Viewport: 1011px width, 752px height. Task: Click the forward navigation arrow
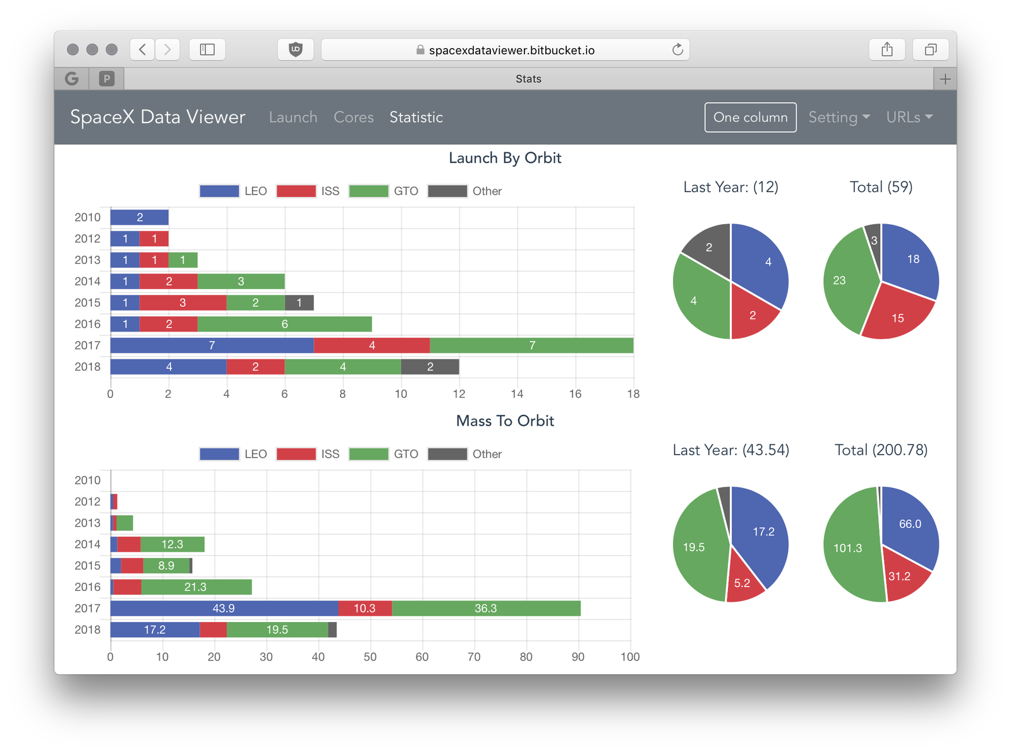[167, 49]
